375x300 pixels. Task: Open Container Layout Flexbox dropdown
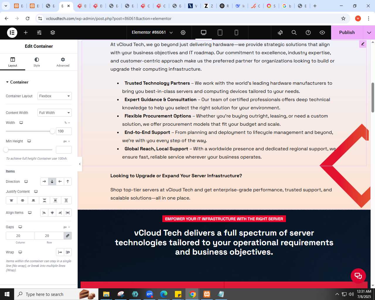[55, 96]
